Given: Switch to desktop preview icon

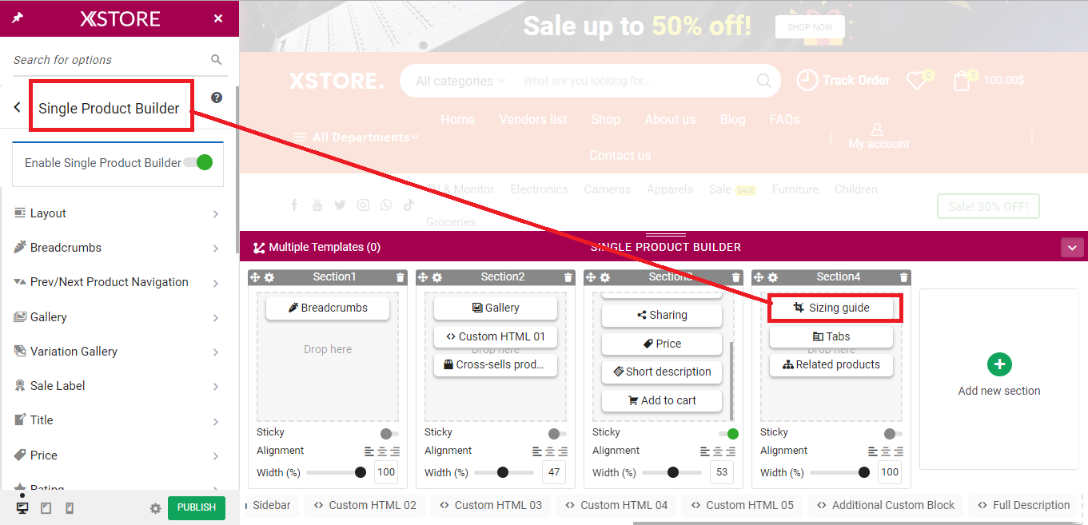Looking at the screenshot, I should coord(22,508).
